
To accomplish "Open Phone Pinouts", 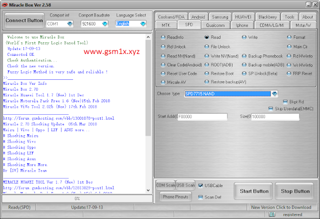I will (x=175, y=197).
